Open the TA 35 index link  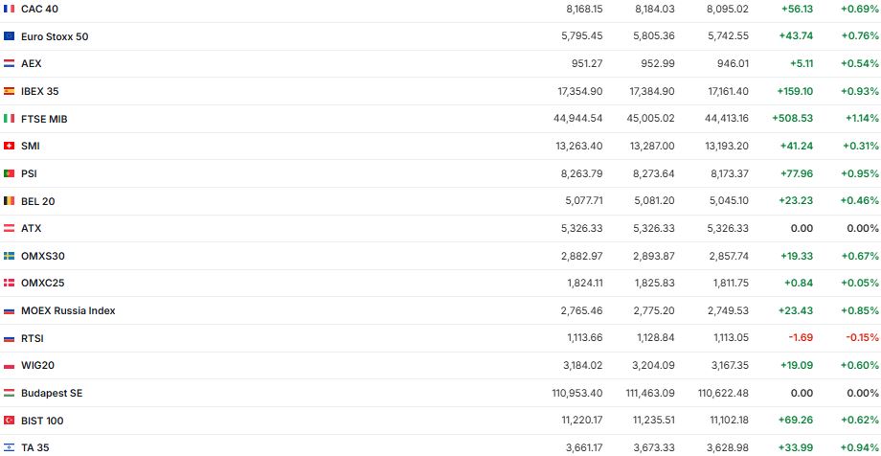tap(35, 447)
